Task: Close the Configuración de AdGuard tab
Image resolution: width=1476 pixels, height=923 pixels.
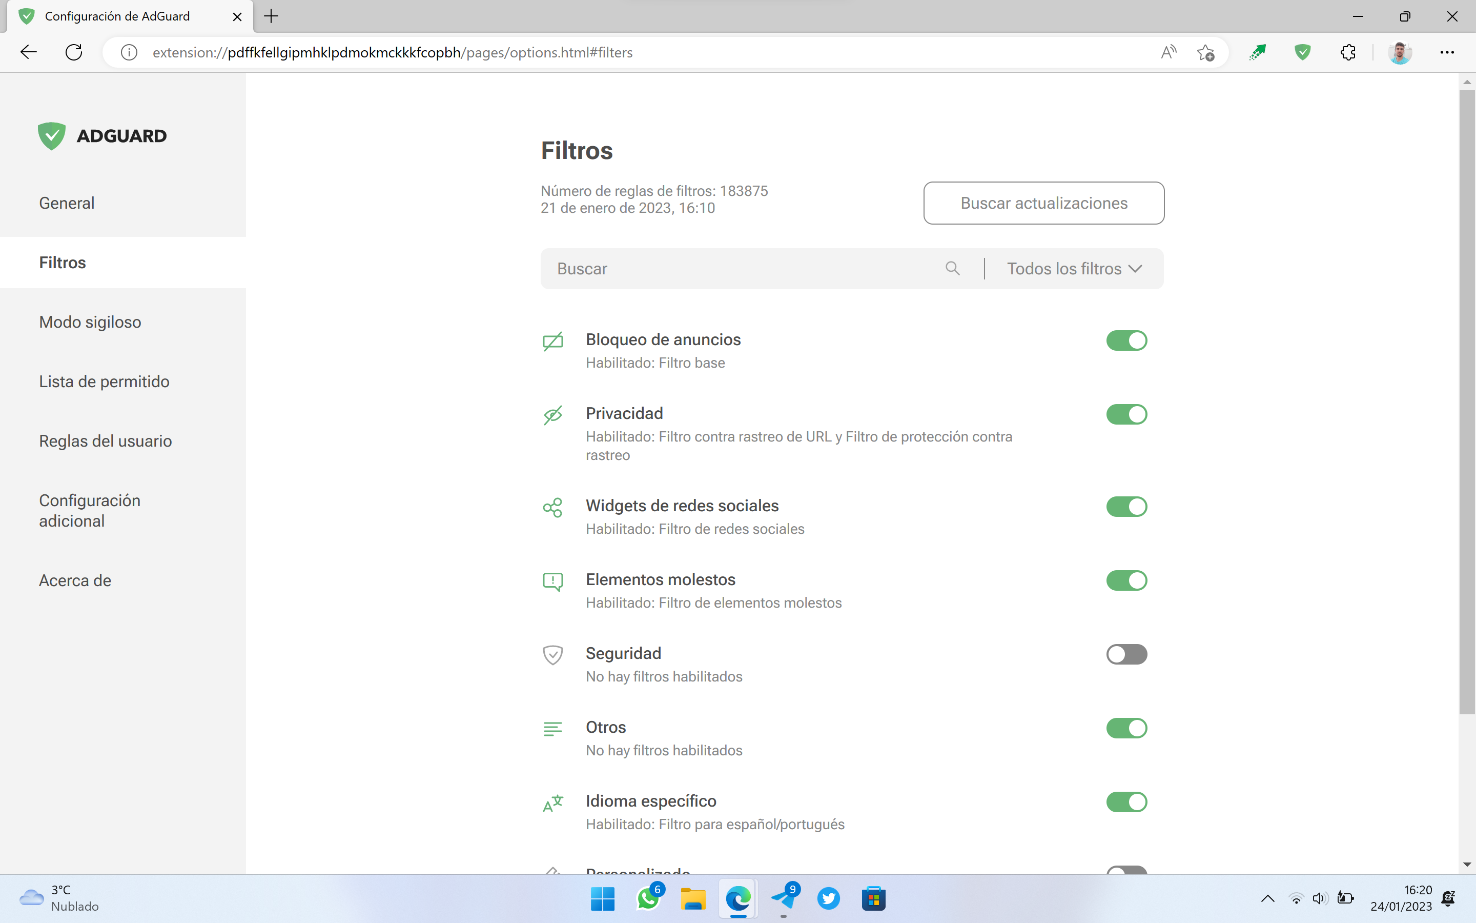Action: click(x=237, y=16)
